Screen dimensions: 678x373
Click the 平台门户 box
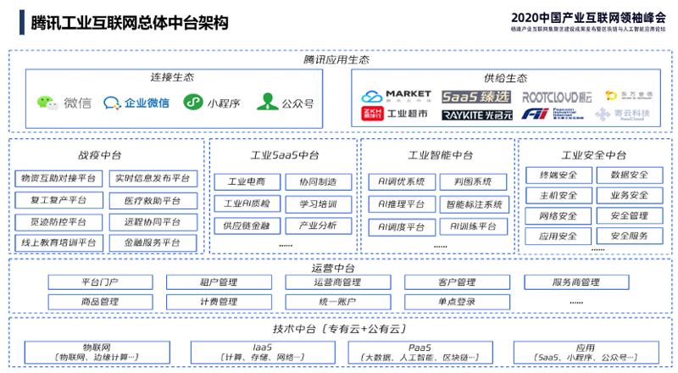100,282
